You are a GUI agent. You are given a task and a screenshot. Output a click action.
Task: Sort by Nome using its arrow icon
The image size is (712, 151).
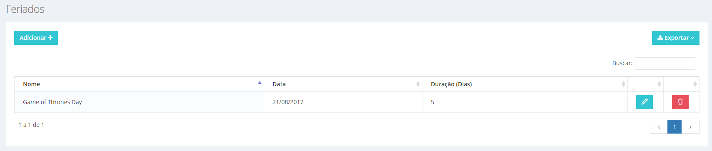click(x=260, y=83)
